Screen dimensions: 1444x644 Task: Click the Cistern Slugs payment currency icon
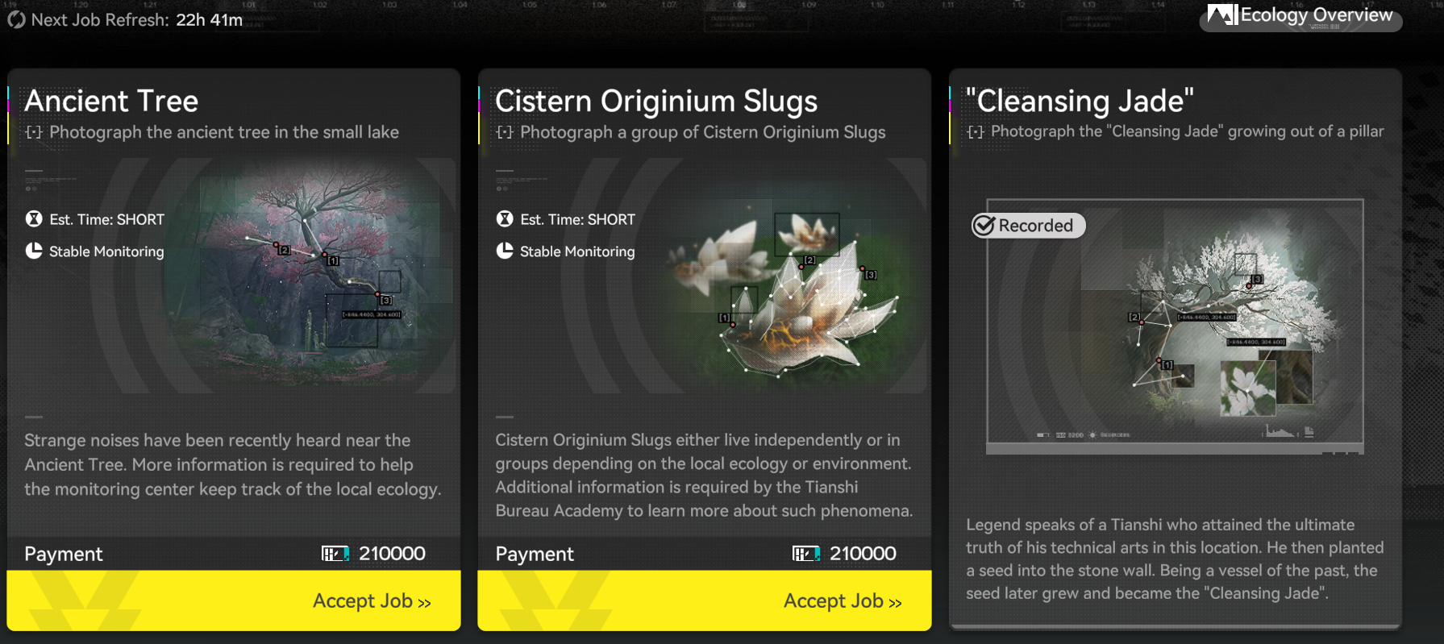point(806,554)
